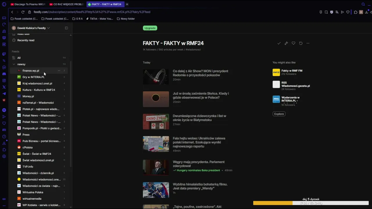Open the G R A bookmarks folder
372x209 pixels.
[x=78, y=19]
